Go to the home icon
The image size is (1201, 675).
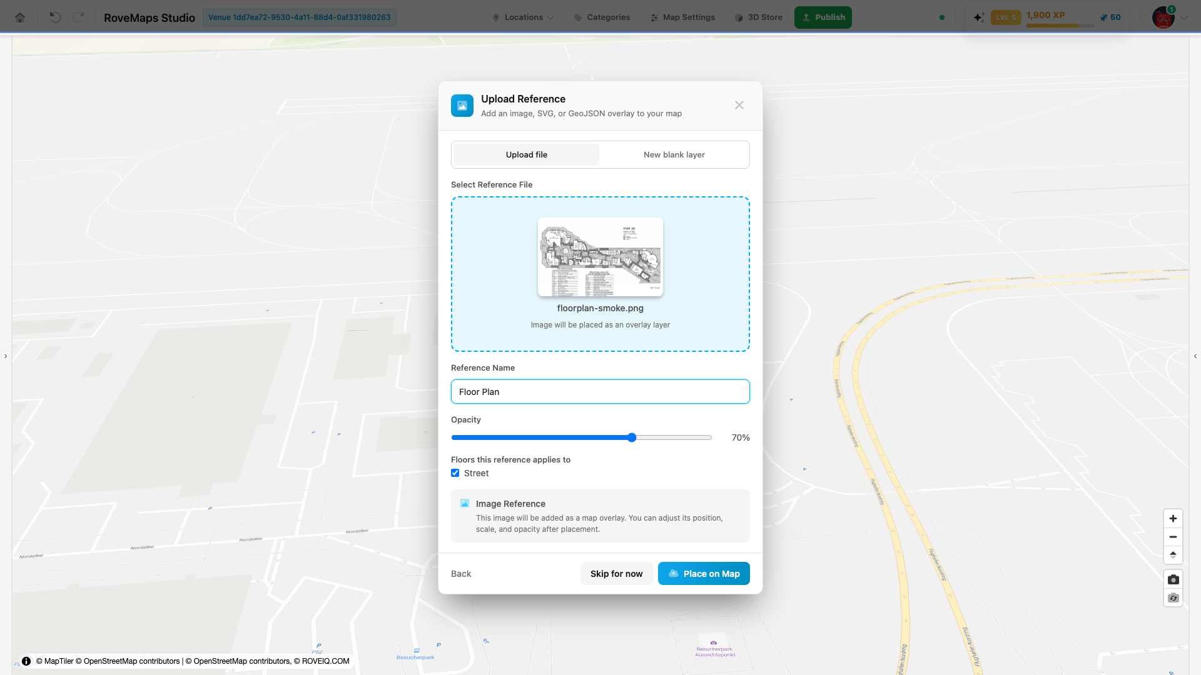(20, 17)
